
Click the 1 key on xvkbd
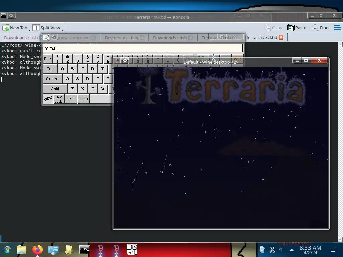pyautogui.click(x=58, y=59)
